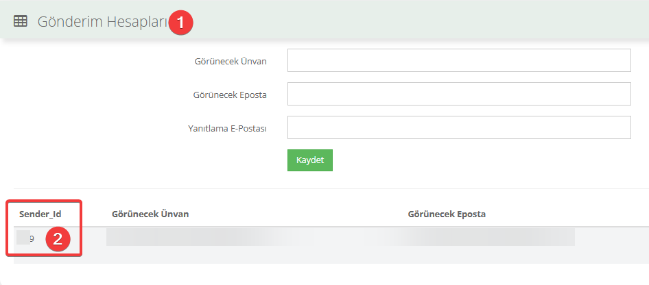This screenshot has width=649, height=285.
Task: Sort by the Sender_Id column header
Action: [40, 214]
